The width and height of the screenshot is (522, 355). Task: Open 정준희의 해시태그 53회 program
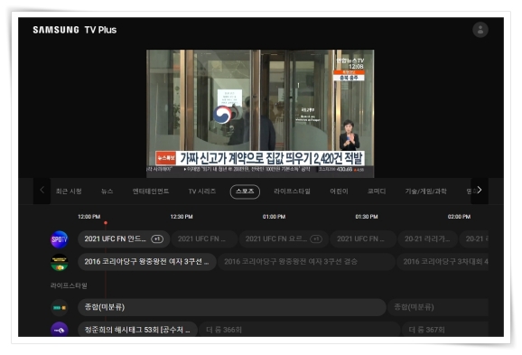137,330
